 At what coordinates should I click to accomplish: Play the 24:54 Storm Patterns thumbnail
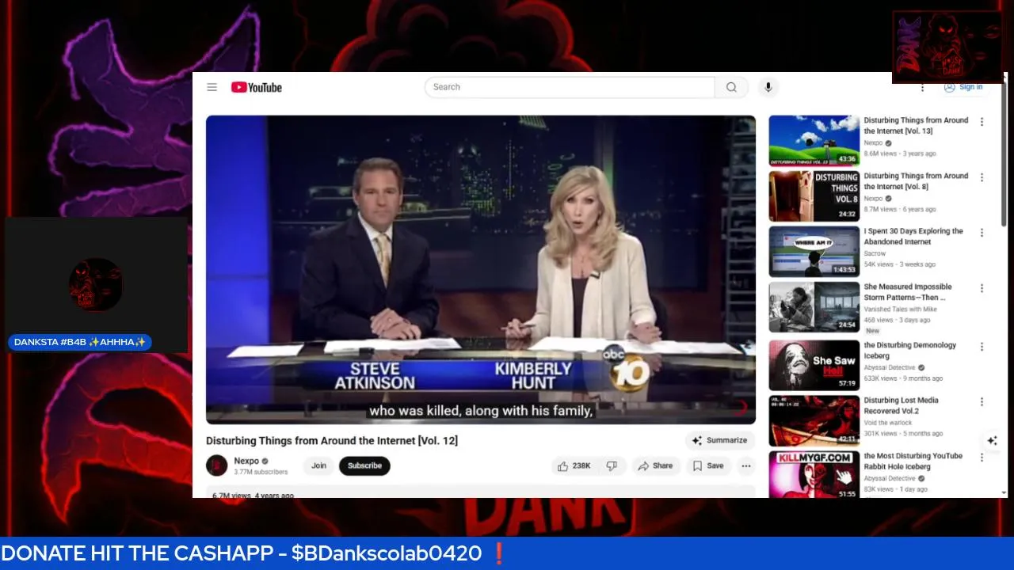click(x=814, y=306)
